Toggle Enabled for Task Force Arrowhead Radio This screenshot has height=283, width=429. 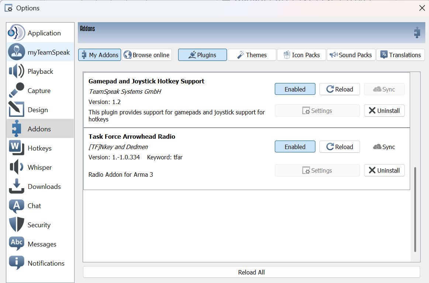pyautogui.click(x=295, y=147)
